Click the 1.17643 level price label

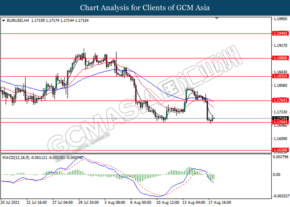click(x=280, y=100)
